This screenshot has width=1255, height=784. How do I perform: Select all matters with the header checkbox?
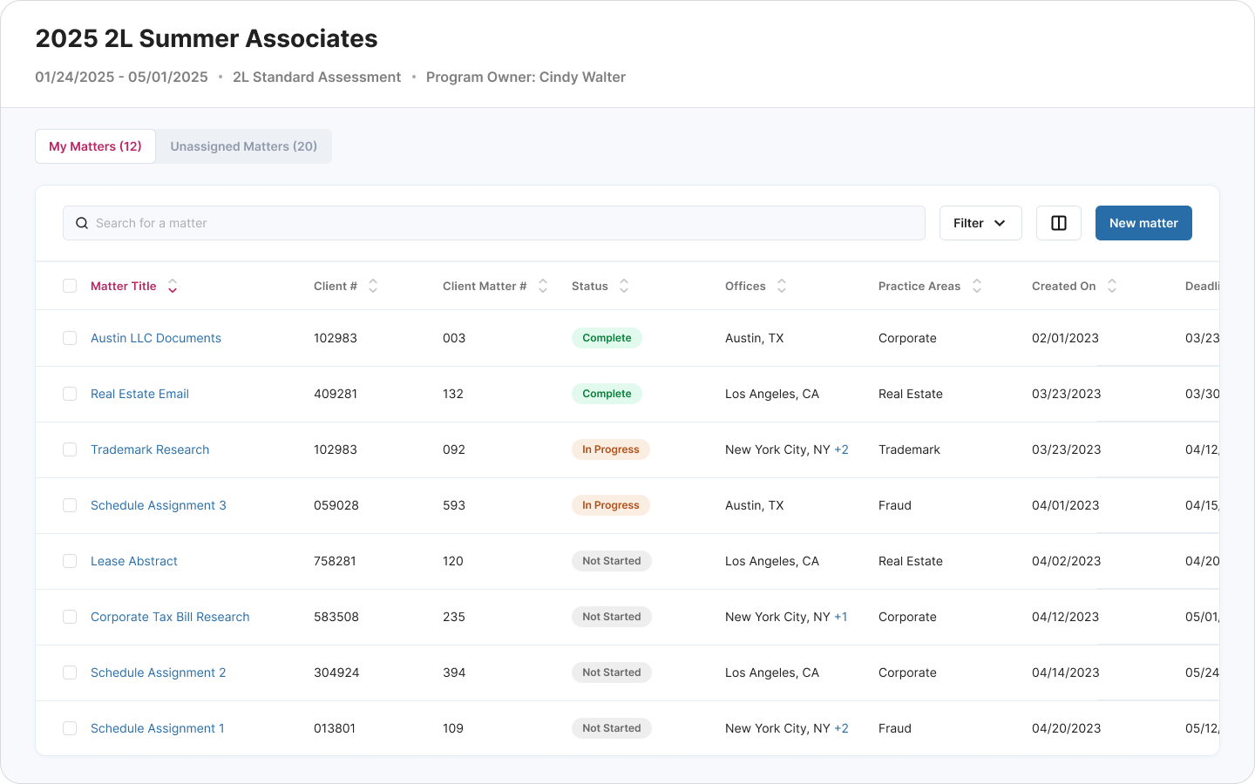(70, 285)
